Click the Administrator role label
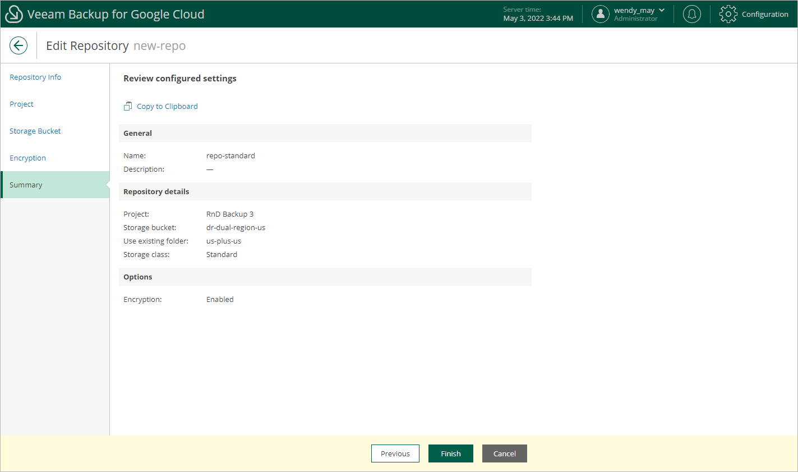Image resolution: width=798 pixels, height=472 pixels. pos(635,19)
